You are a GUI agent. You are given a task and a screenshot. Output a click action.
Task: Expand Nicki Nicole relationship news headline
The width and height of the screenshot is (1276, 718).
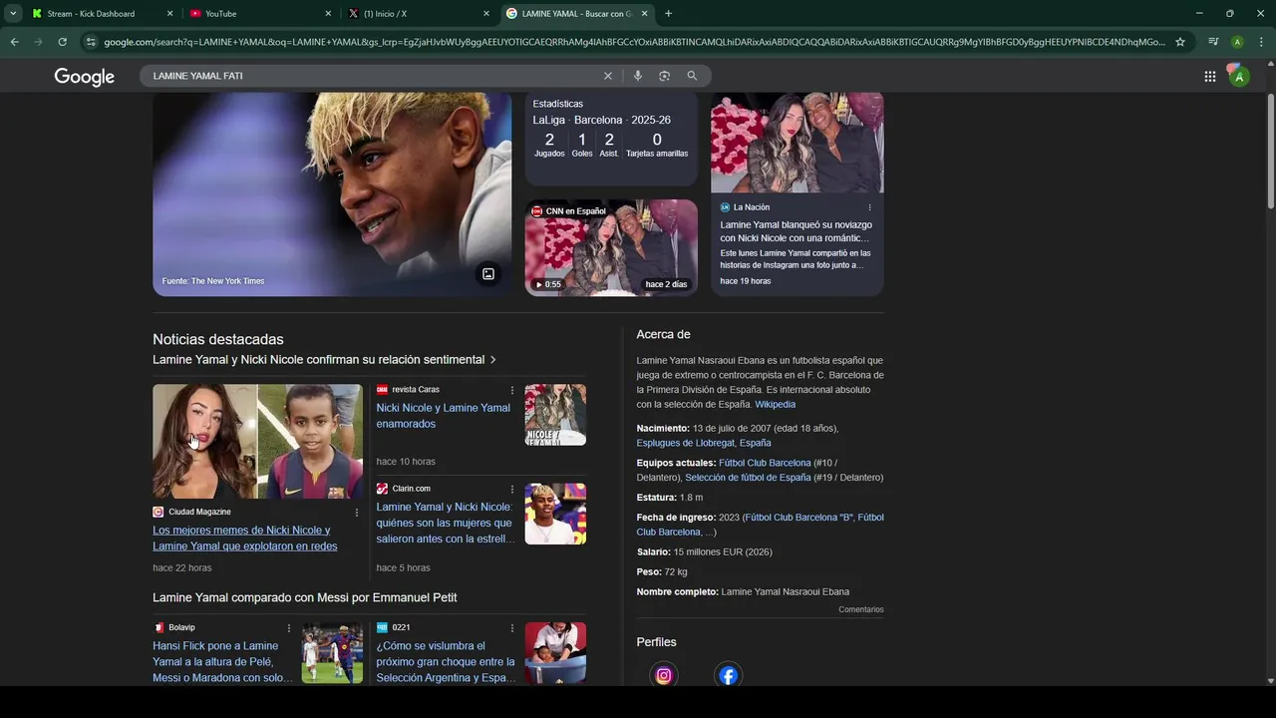[324, 360]
